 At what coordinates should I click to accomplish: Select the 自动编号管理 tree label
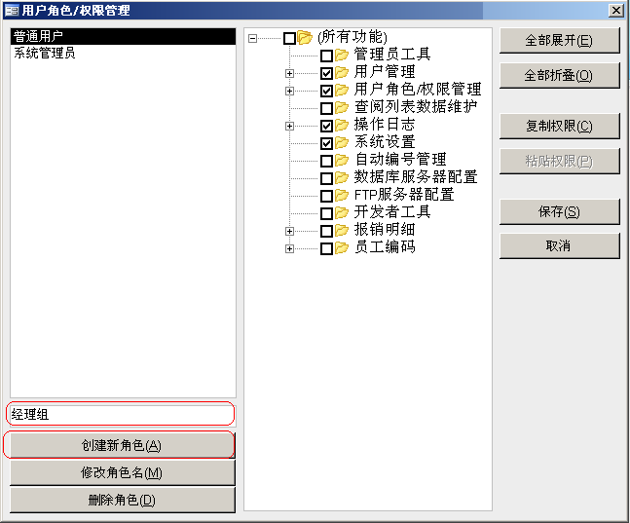click(x=400, y=160)
